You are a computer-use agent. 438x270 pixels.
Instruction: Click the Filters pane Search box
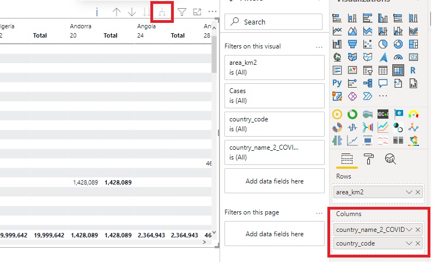pyautogui.click(x=273, y=22)
